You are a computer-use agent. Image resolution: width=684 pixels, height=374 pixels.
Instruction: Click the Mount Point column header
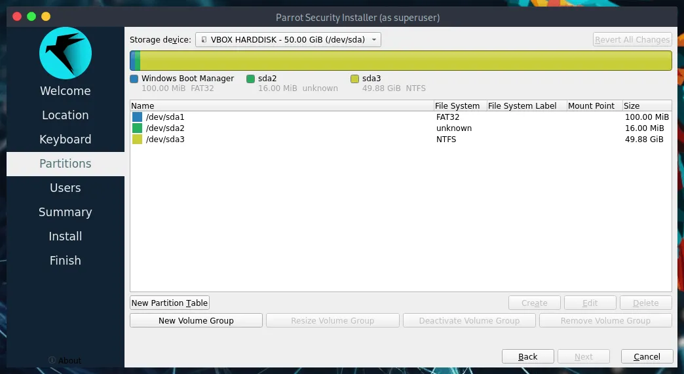tap(594, 106)
